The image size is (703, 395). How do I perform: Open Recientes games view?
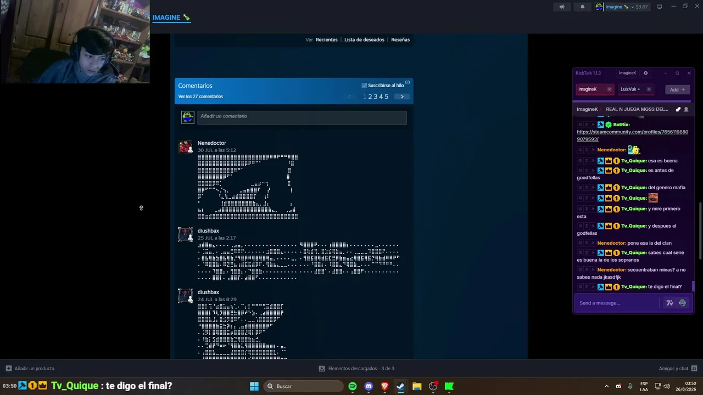point(326,39)
